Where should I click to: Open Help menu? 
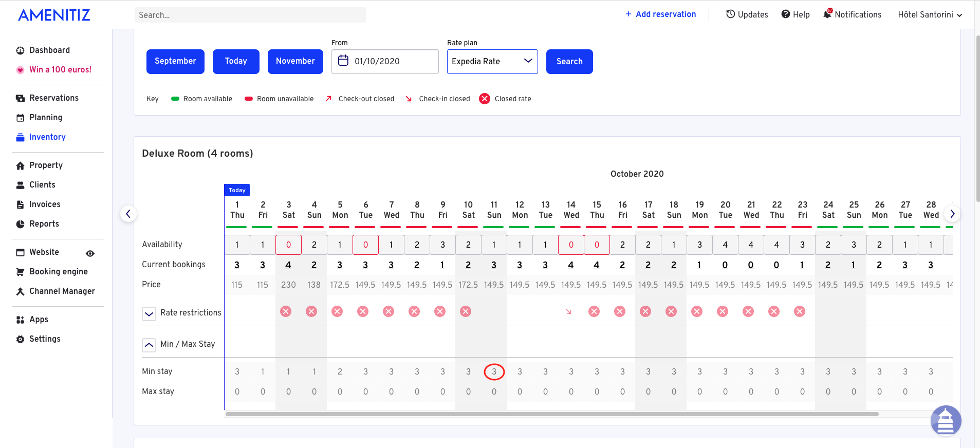tap(796, 14)
